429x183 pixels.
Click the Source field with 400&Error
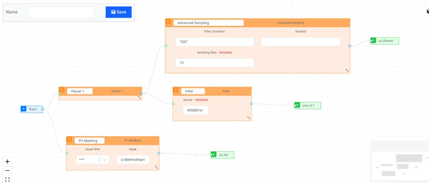tap(195, 110)
